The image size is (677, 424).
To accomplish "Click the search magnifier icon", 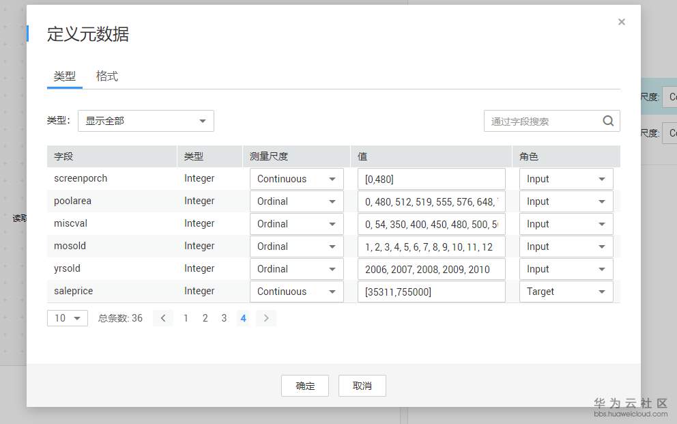I will pos(608,121).
